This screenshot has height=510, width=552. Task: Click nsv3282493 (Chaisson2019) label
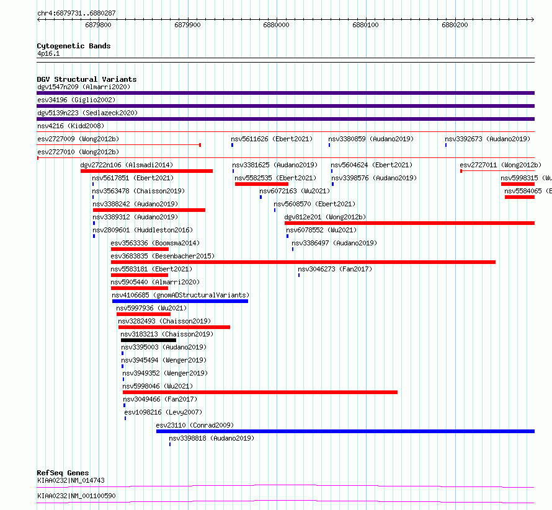(164, 321)
